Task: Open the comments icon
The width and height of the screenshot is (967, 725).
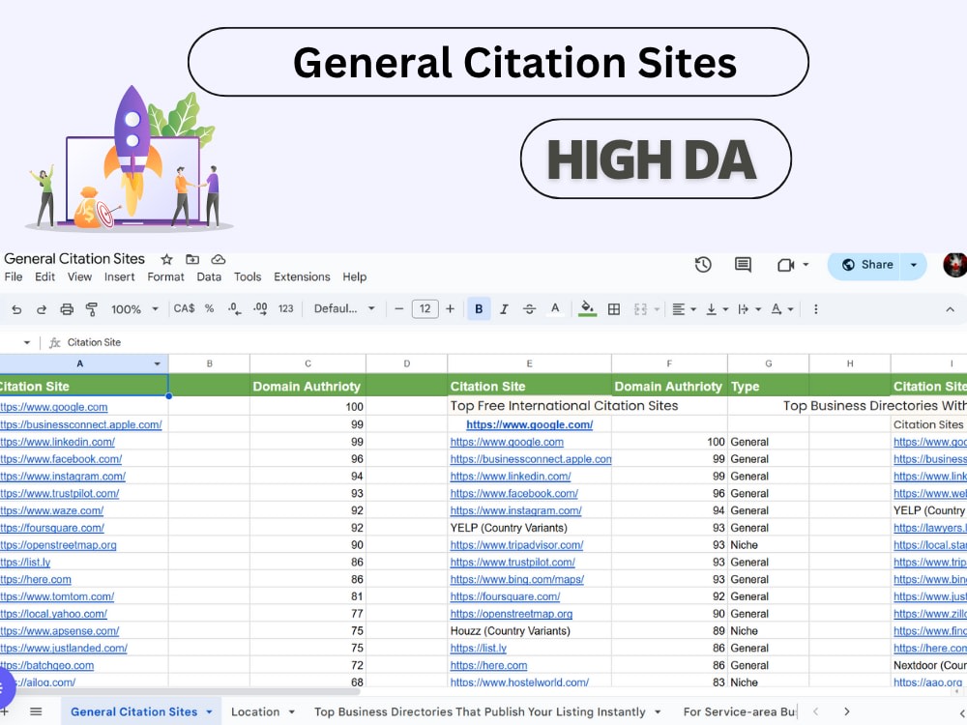Action: click(743, 265)
